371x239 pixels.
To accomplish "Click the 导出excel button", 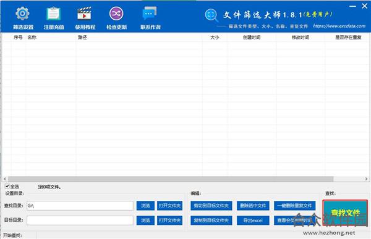I will click(x=253, y=221).
